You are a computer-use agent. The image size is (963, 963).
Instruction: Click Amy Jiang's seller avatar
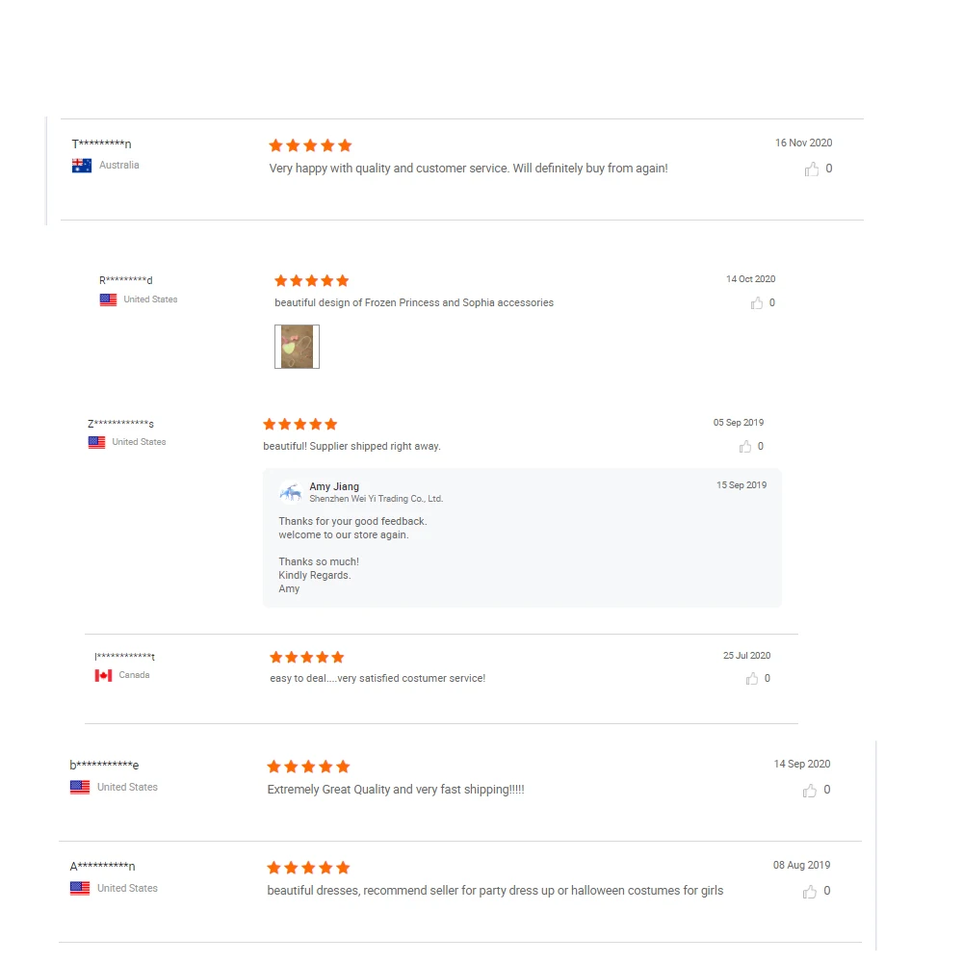[x=290, y=492]
